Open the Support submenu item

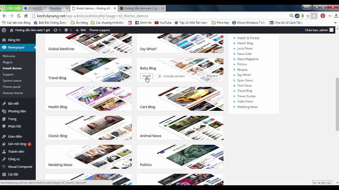8,74
